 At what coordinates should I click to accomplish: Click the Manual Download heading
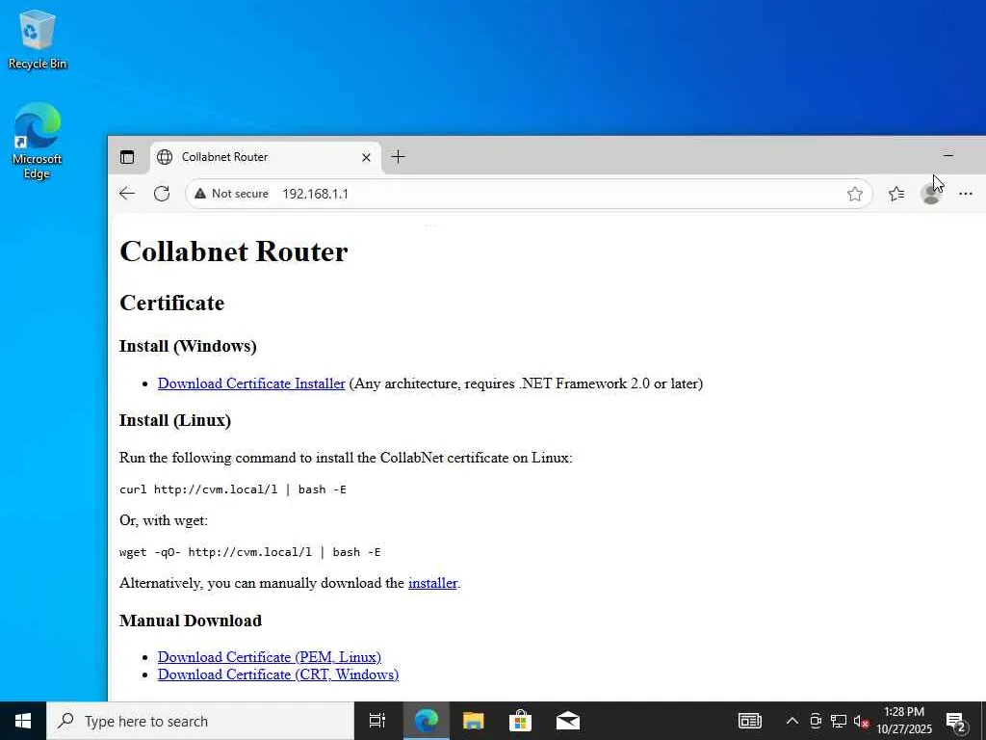[191, 621]
